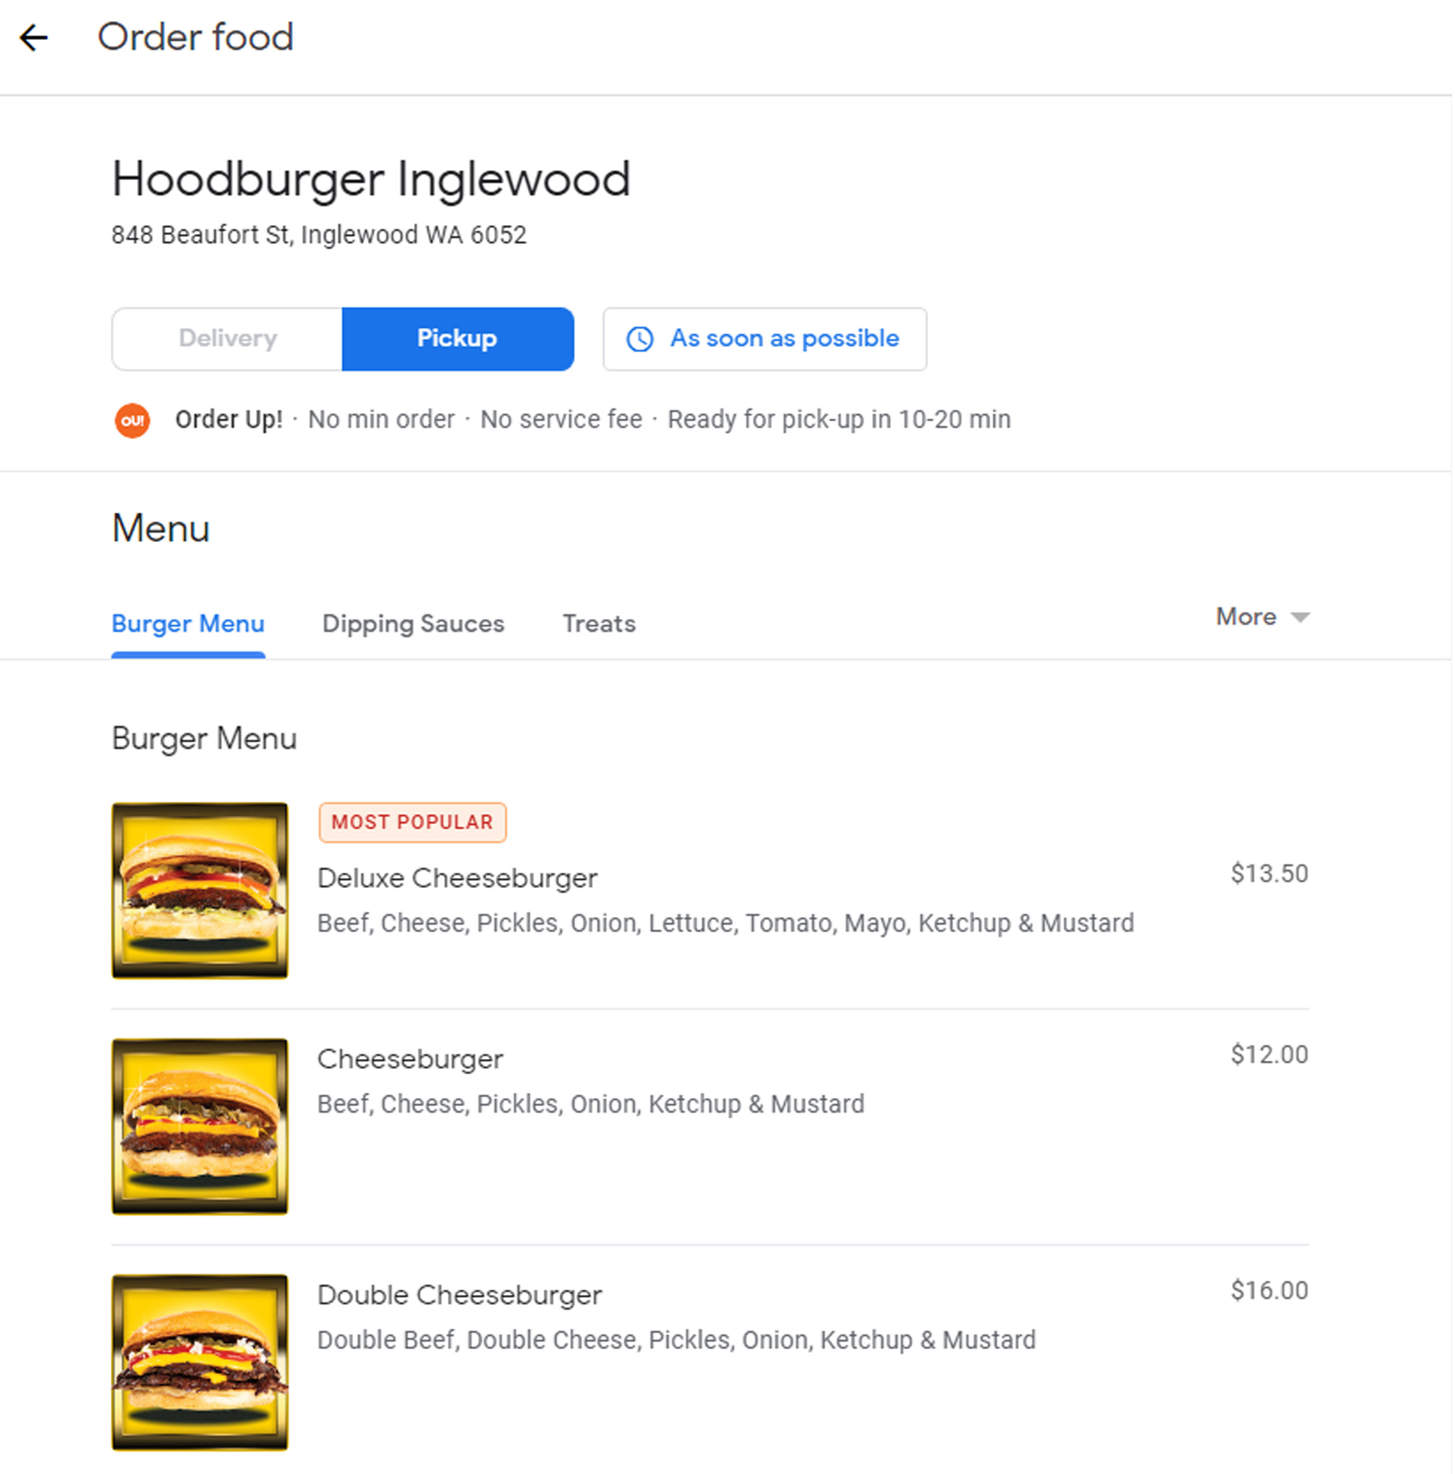Click the Cheeseburger 'Beef, Cheese, Pickles, Onion, Ketchup' description
This screenshot has width=1455, height=1474.
point(591,1104)
